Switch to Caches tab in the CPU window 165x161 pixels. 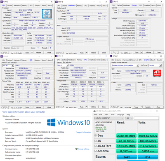[x=9, y=5]
